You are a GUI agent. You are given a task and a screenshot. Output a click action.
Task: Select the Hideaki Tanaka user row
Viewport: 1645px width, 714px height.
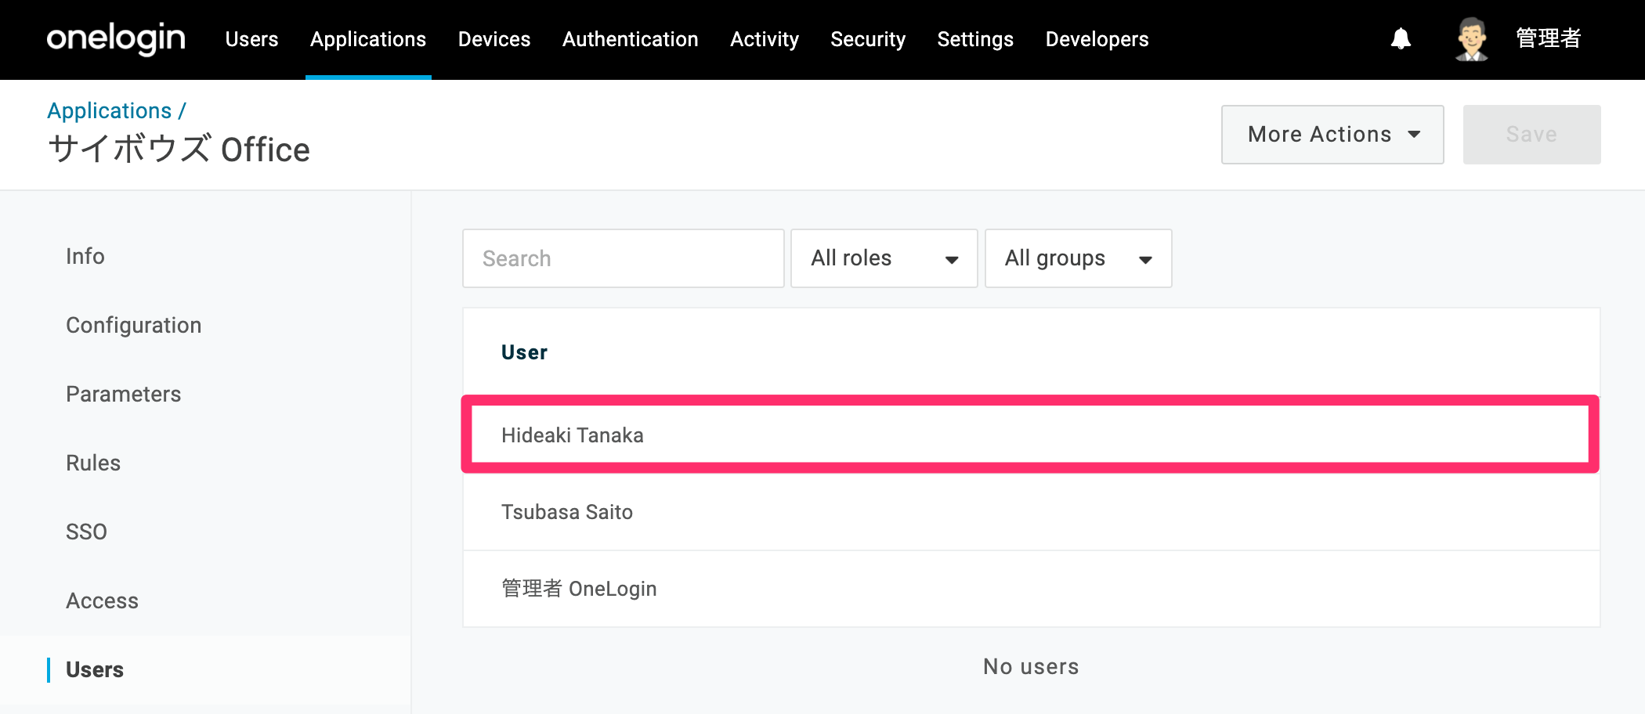click(1030, 435)
